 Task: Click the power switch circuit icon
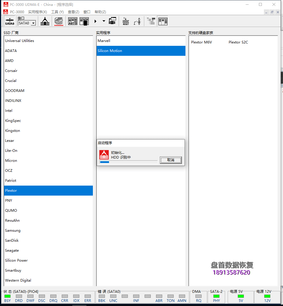(137, 21)
